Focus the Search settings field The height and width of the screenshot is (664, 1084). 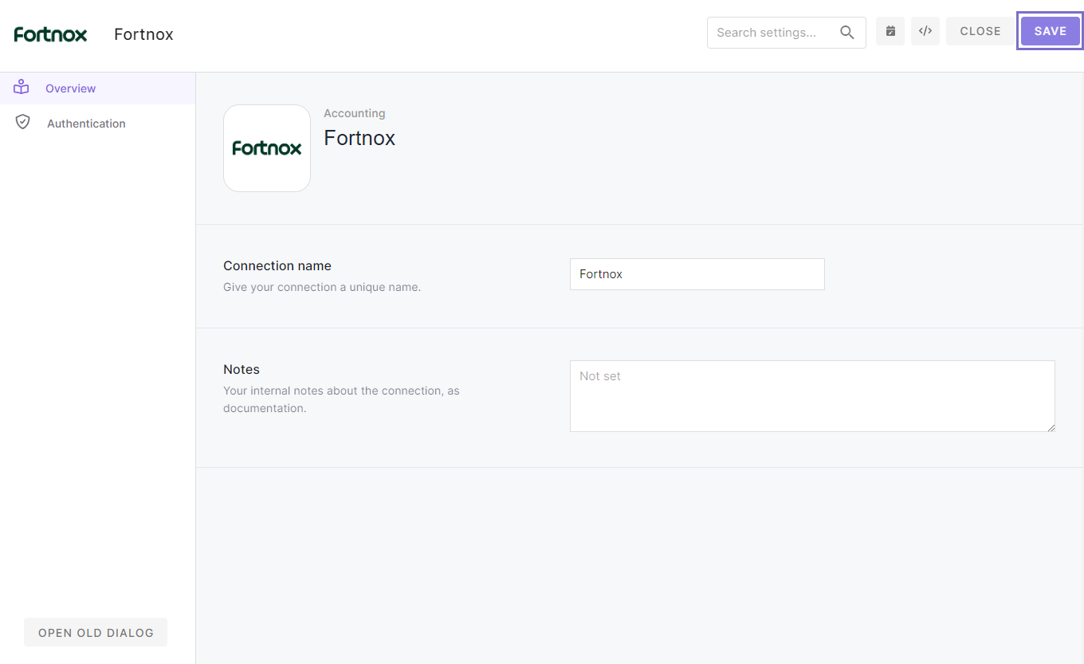pyautogui.click(x=787, y=33)
